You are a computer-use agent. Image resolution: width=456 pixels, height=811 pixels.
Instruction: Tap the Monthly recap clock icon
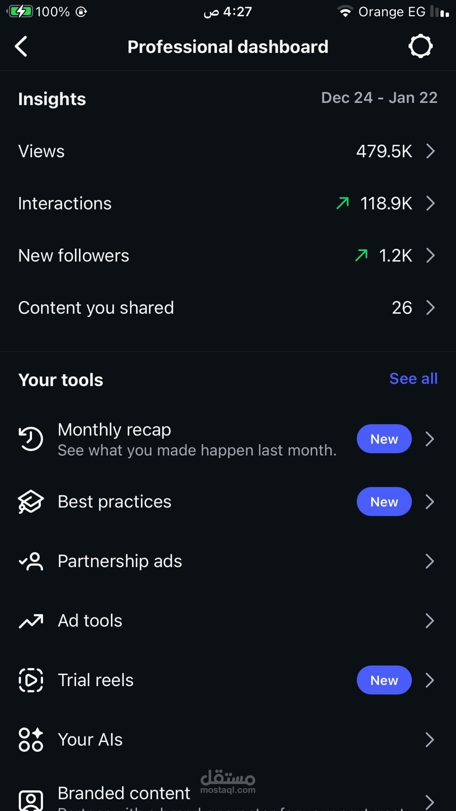[31, 439]
